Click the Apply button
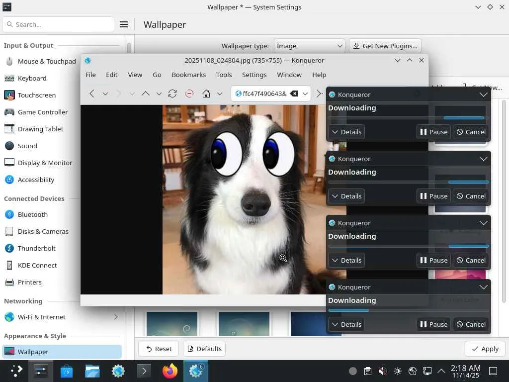509x382 pixels. coord(485,349)
